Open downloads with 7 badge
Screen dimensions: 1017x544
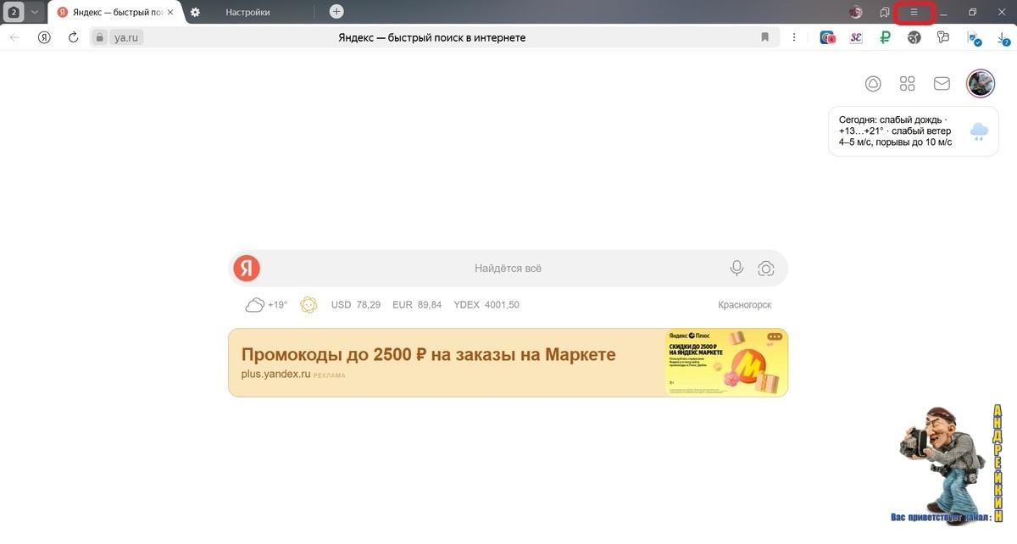pyautogui.click(x=1003, y=37)
